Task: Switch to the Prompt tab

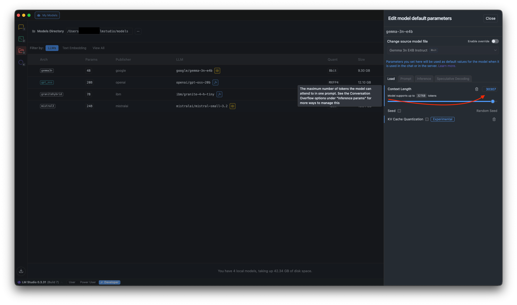Action: coord(406,79)
